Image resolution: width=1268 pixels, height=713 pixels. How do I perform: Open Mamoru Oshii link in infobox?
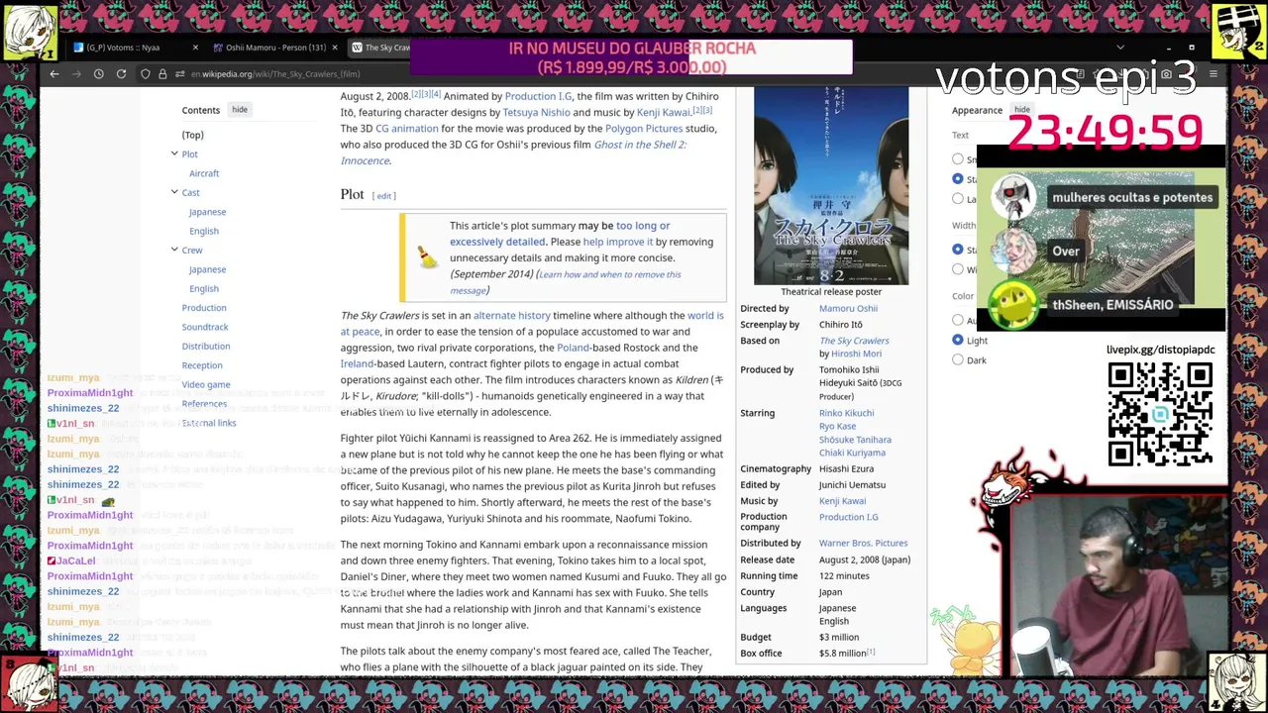(848, 308)
